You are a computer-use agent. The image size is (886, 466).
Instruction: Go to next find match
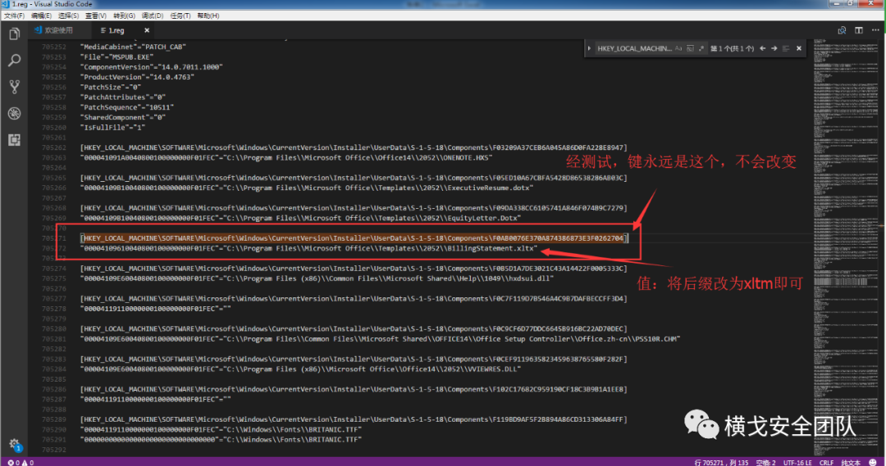click(774, 48)
